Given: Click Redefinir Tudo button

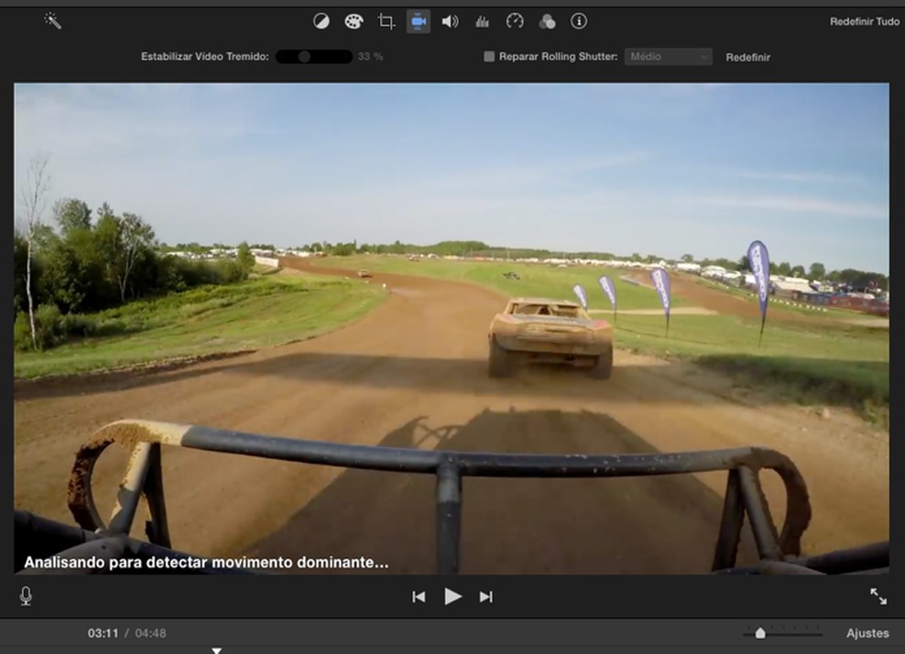Looking at the screenshot, I should pos(864,21).
